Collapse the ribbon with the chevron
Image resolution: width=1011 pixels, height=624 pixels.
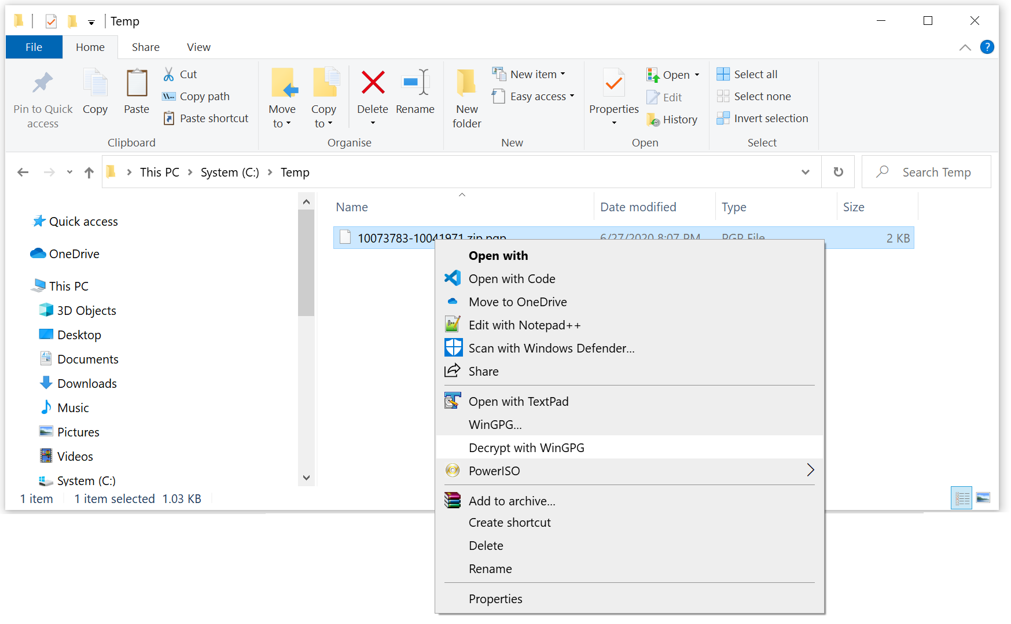pyautogui.click(x=965, y=47)
